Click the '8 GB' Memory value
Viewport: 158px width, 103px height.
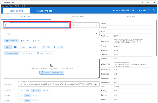point(115,91)
